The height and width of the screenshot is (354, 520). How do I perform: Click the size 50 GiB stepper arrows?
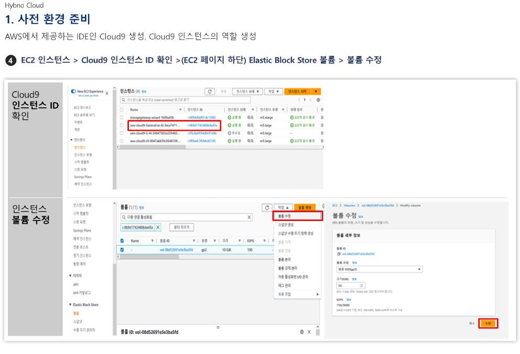tap(362, 285)
